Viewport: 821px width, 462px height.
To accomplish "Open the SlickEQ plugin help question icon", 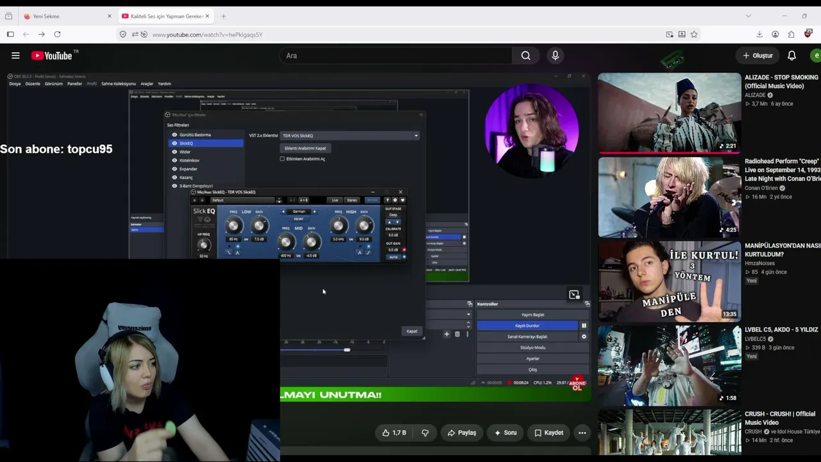I will click(x=387, y=200).
